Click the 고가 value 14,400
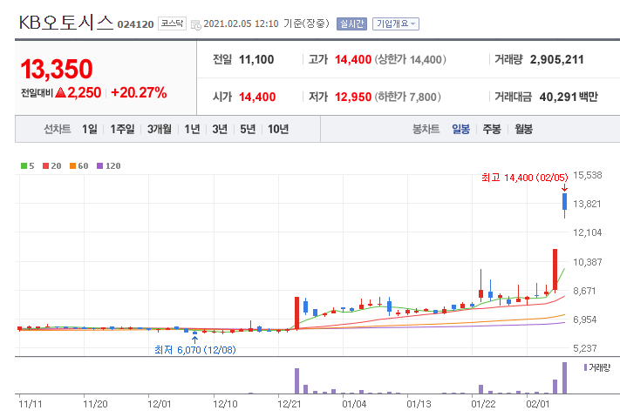The image size is (620, 417). click(x=353, y=59)
